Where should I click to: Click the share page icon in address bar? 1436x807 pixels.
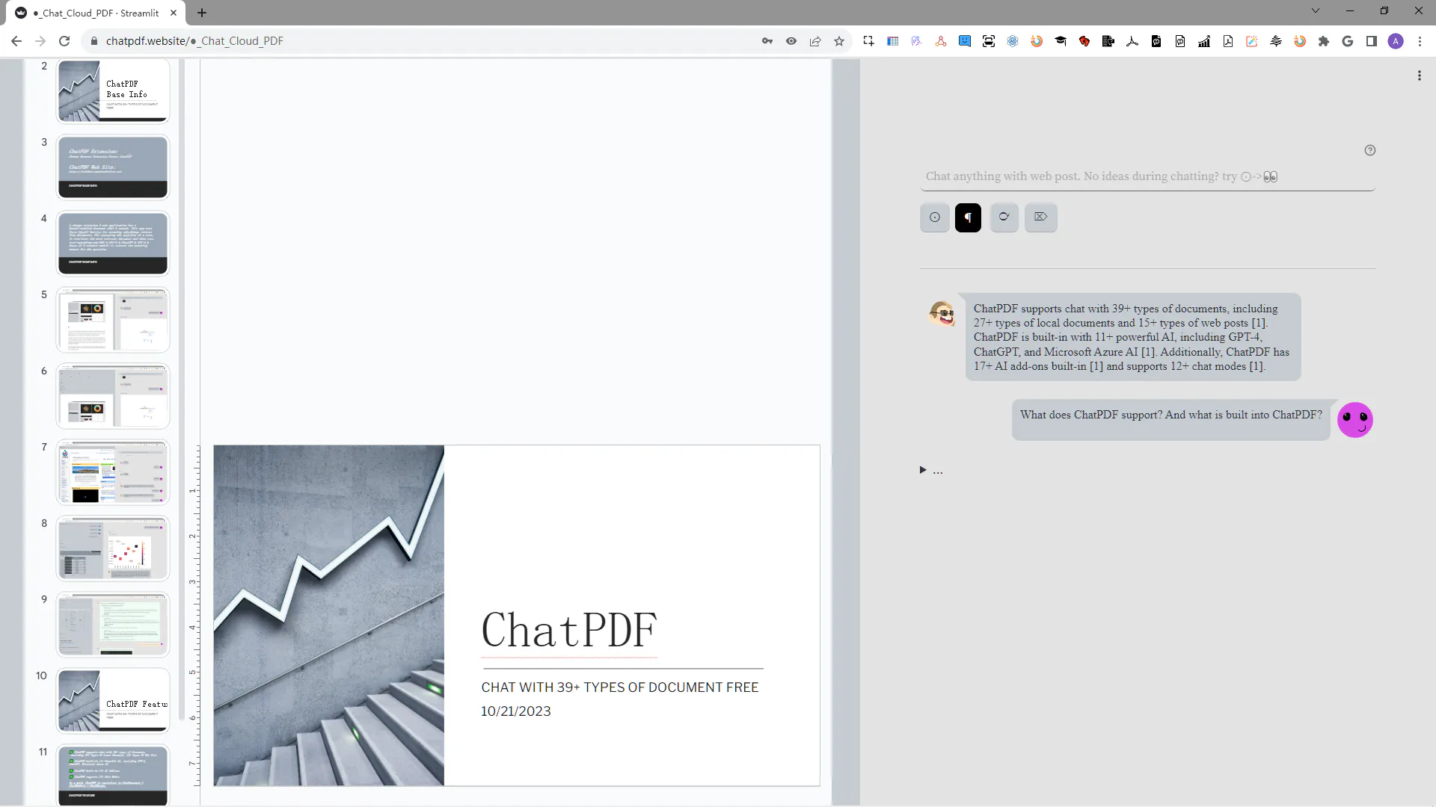[815, 41]
